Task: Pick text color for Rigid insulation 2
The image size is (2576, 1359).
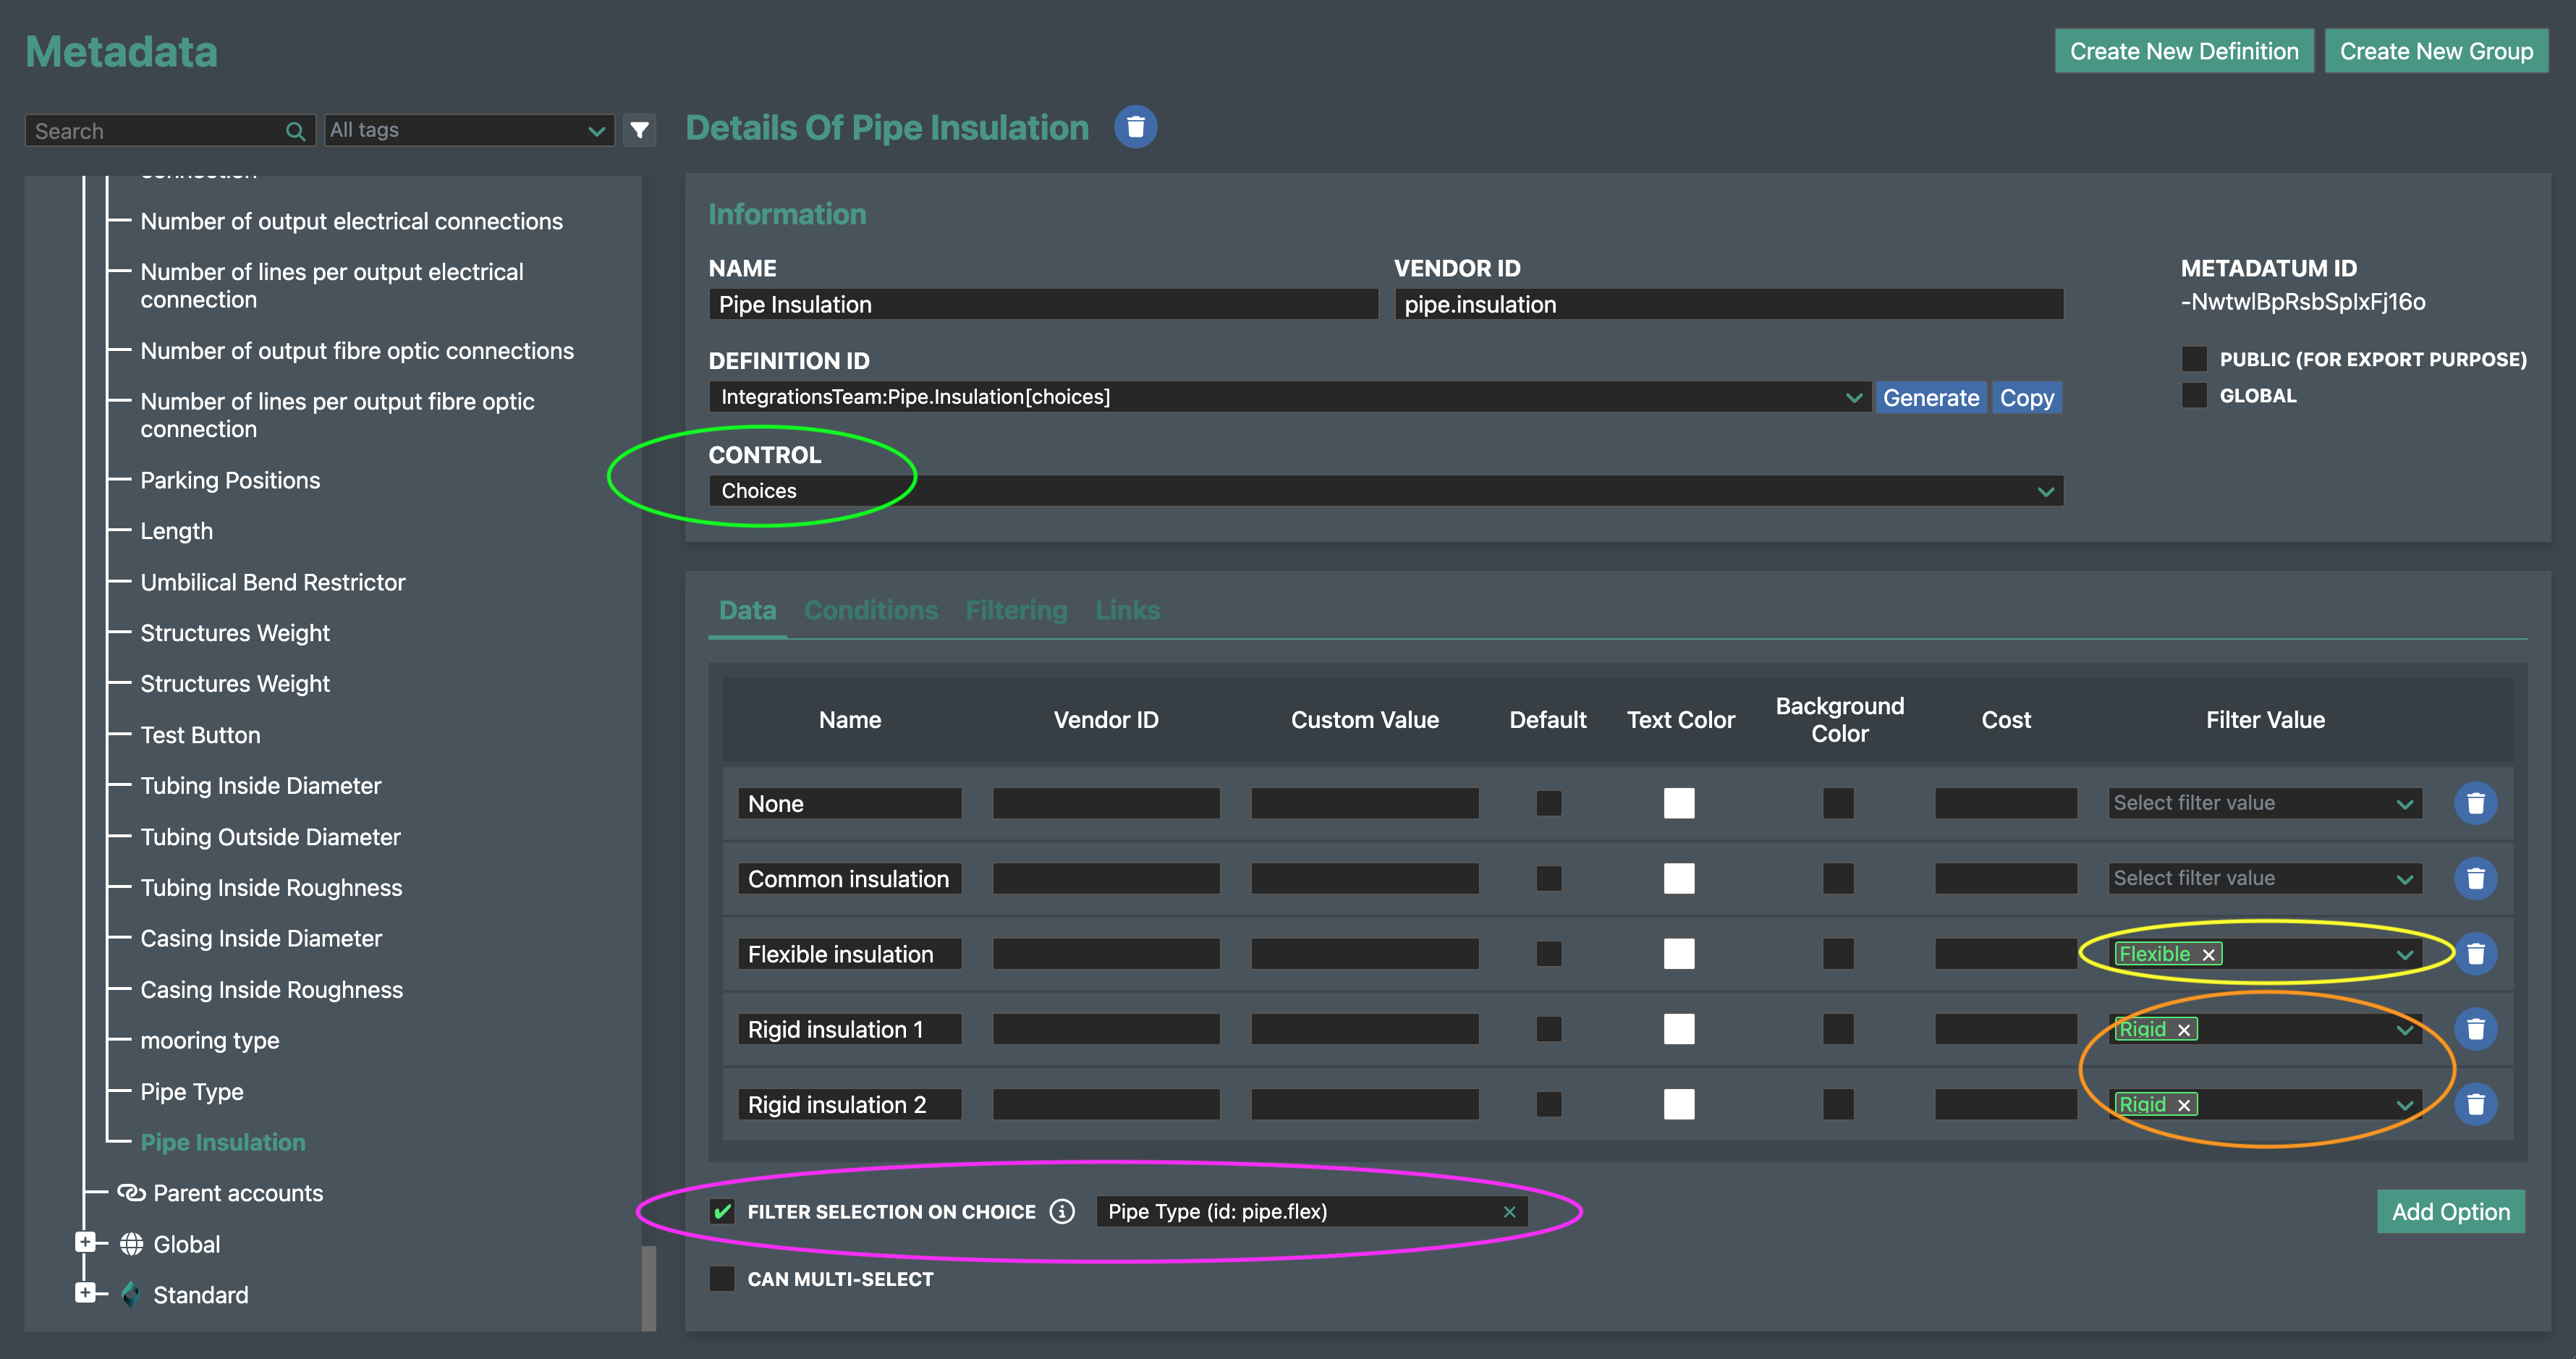Action: click(1679, 1104)
